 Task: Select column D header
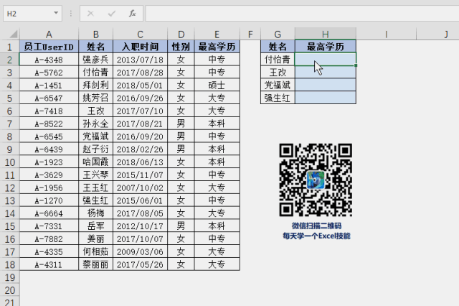(x=181, y=34)
